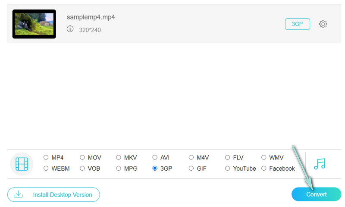Select MKV as output format
The height and width of the screenshot is (207, 345).
click(119, 158)
